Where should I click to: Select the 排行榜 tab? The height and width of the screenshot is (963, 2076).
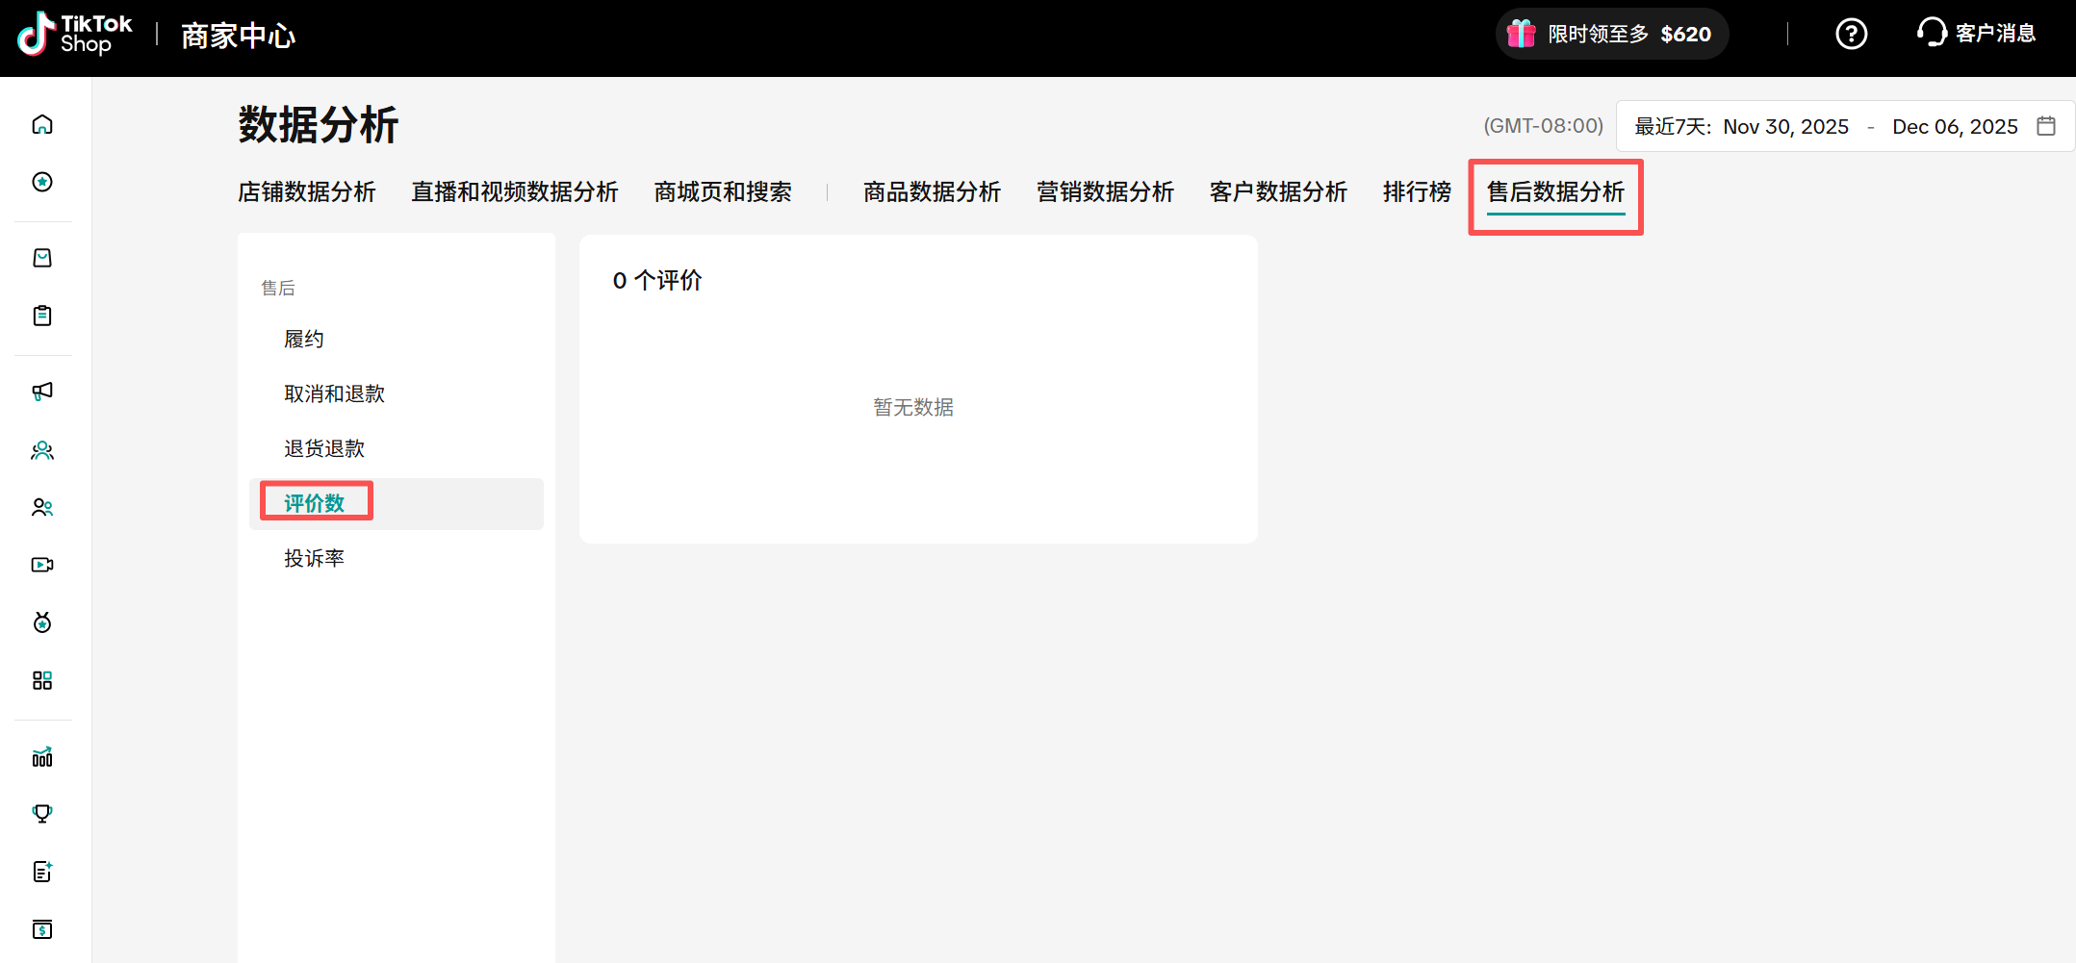point(1417,191)
